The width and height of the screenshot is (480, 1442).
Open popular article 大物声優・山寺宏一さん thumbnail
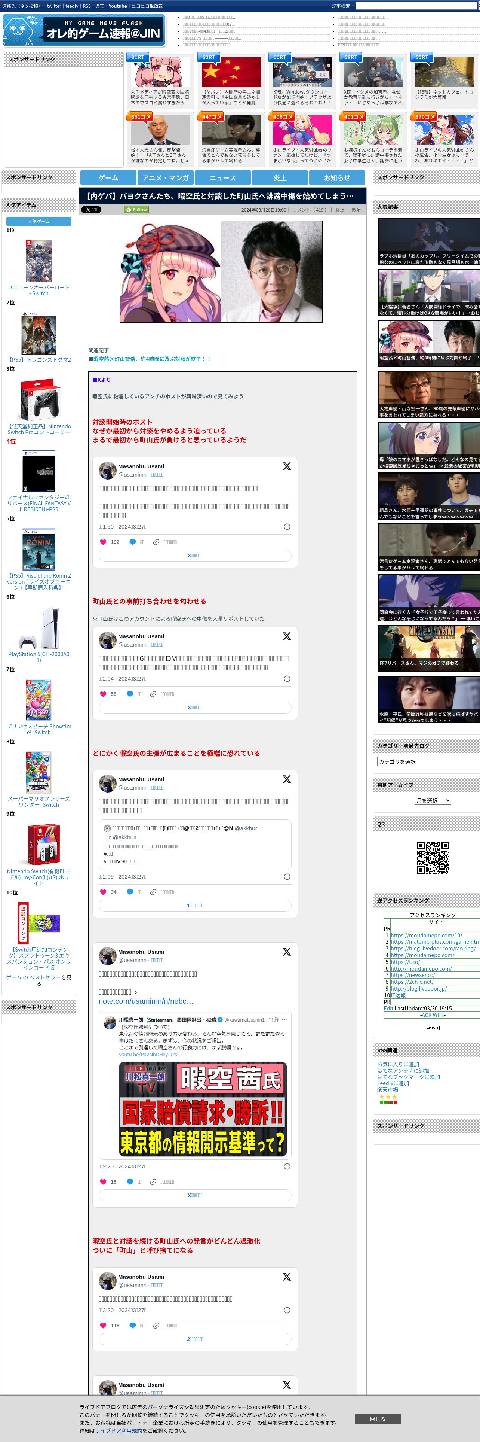pyautogui.click(x=428, y=394)
